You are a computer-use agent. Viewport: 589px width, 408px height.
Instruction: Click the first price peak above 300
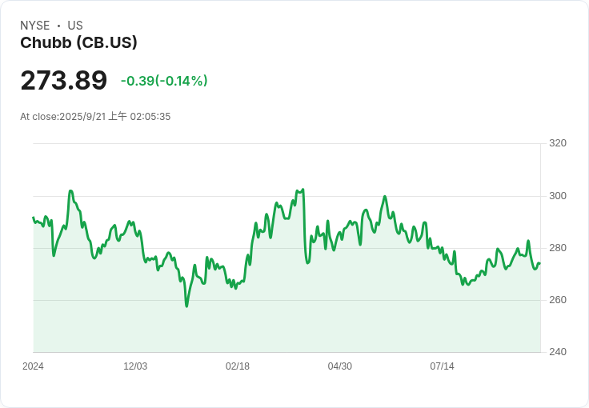pos(70,191)
